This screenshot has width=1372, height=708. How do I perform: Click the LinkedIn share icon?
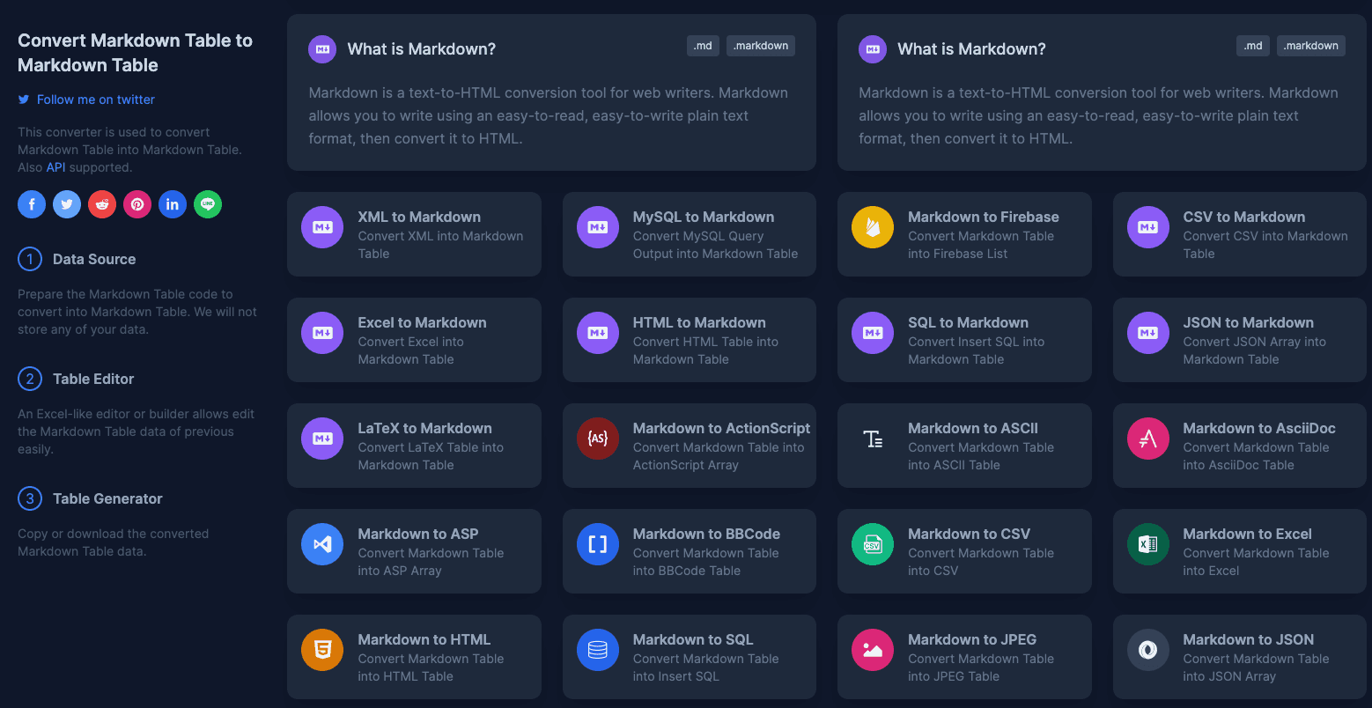tap(173, 204)
